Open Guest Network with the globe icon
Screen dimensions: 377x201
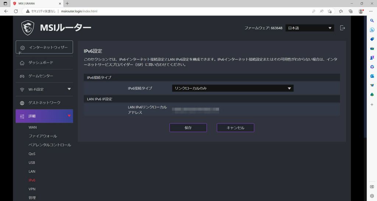pyautogui.click(x=22, y=103)
